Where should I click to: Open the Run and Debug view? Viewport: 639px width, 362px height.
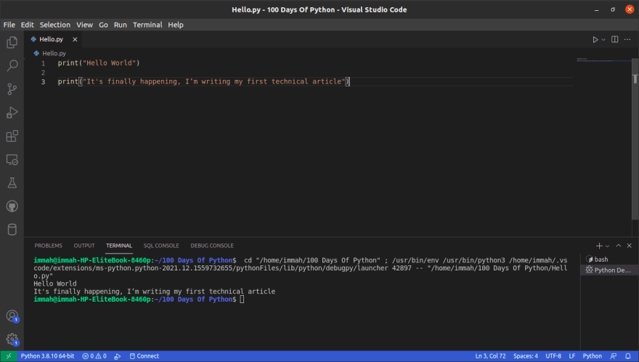(12, 113)
